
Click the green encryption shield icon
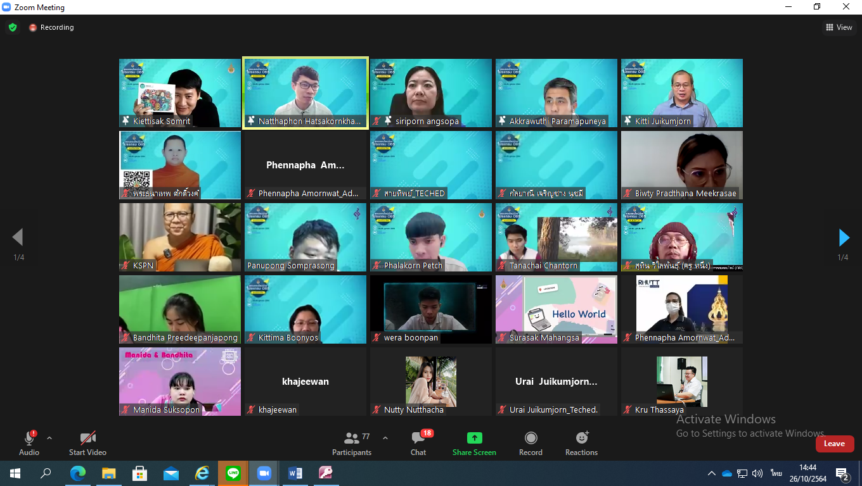coord(13,27)
